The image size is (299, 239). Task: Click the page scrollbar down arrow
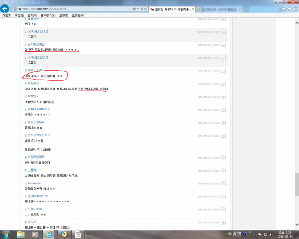pos(297,225)
